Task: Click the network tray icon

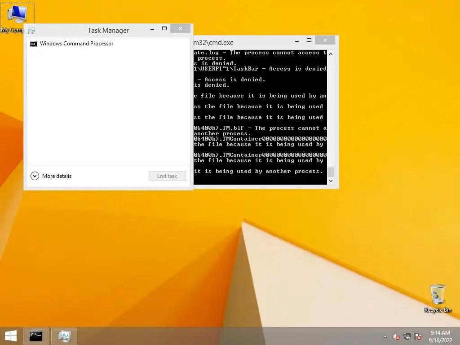Action: (x=407, y=336)
